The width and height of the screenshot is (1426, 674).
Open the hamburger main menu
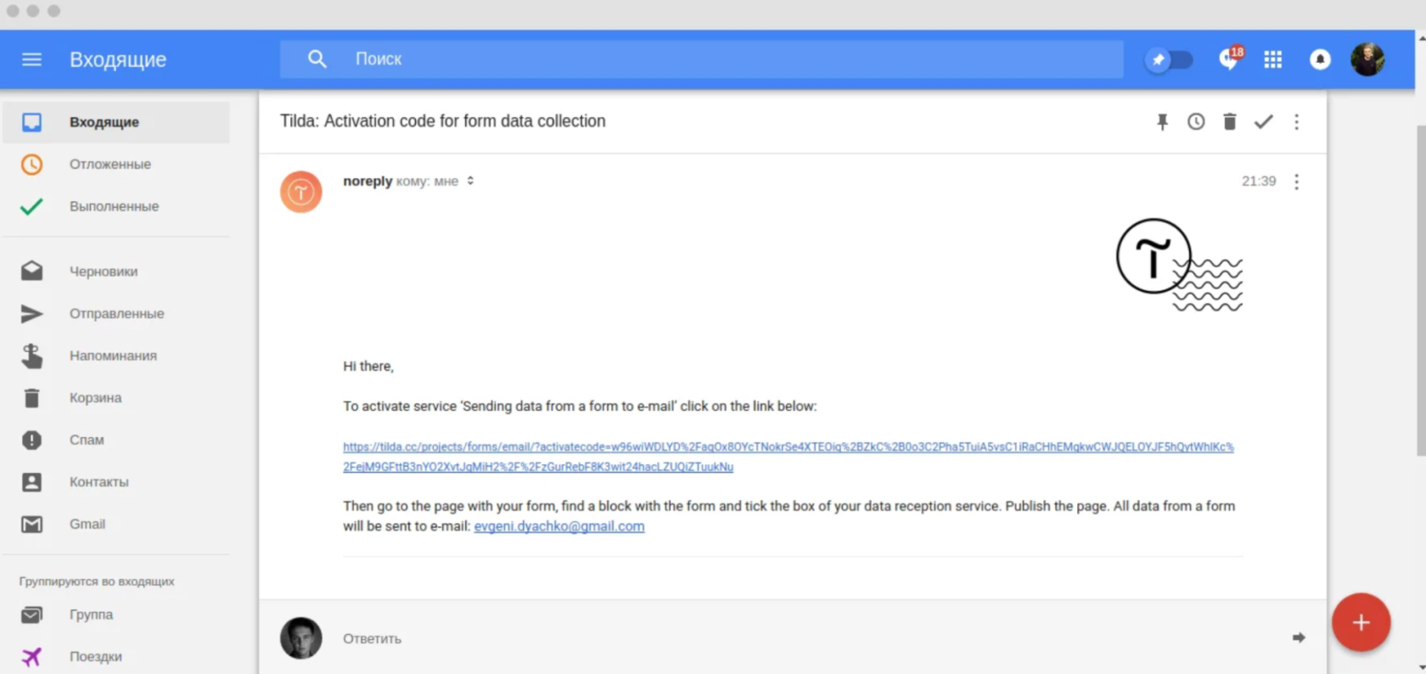[x=31, y=59]
